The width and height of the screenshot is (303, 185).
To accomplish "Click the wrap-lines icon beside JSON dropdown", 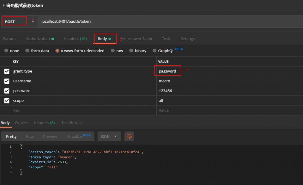I will point(129,136).
